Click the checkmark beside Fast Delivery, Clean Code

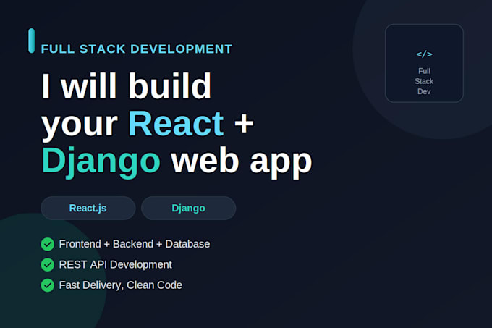tap(47, 285)
